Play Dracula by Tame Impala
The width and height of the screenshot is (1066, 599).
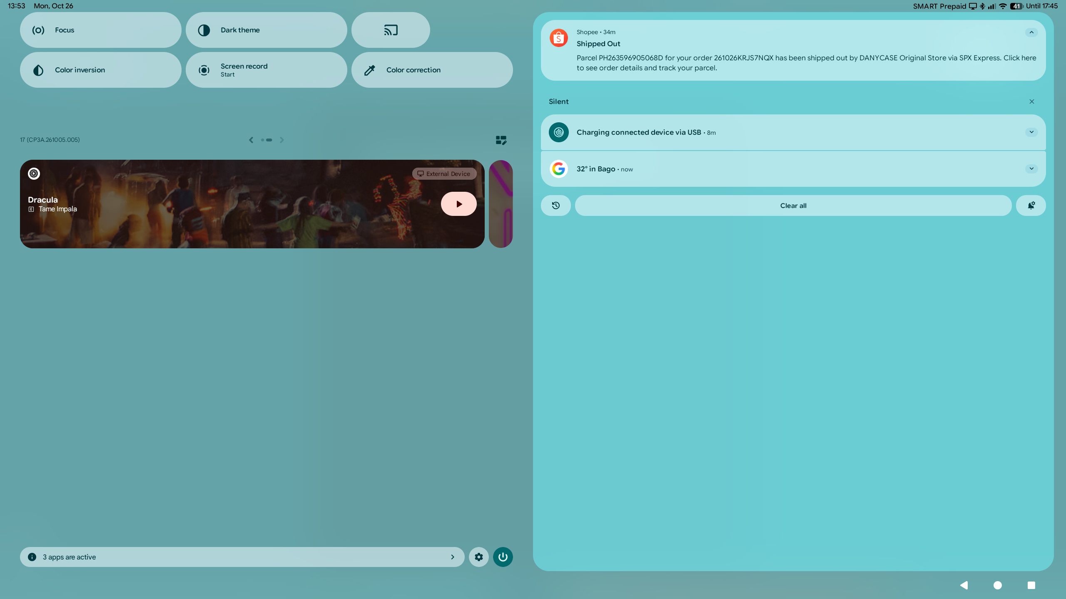tap(458, 204)
